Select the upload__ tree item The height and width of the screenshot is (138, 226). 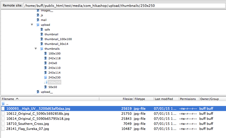coord(47,92)
